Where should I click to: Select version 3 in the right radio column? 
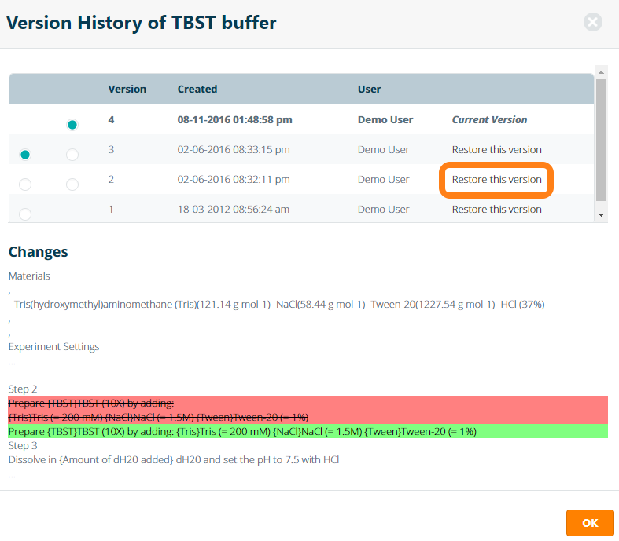coord(72,155)
